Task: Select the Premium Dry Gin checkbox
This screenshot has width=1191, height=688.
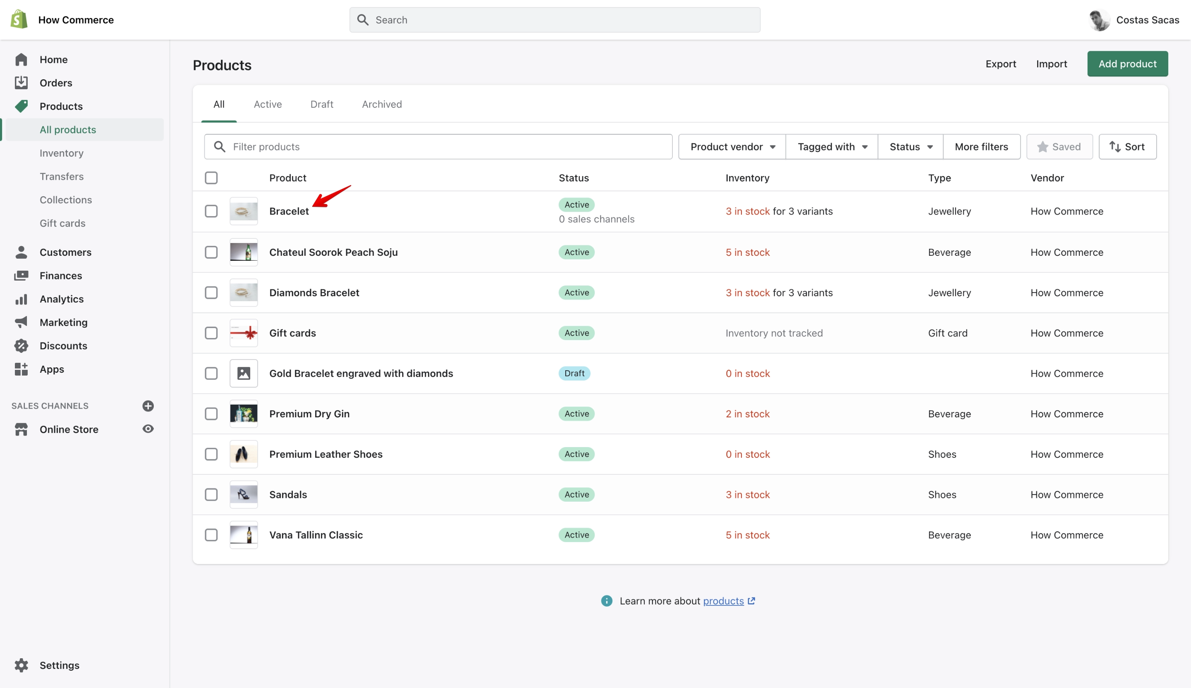Action: click(x=211, y=414)
